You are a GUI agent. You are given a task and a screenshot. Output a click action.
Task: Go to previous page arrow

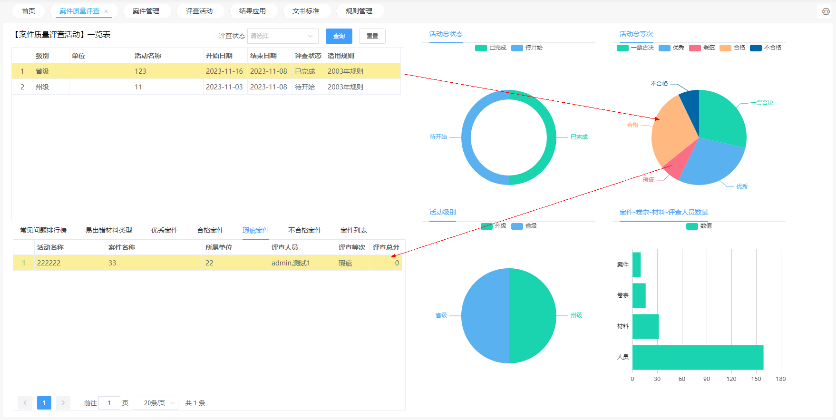pos(25,403)
